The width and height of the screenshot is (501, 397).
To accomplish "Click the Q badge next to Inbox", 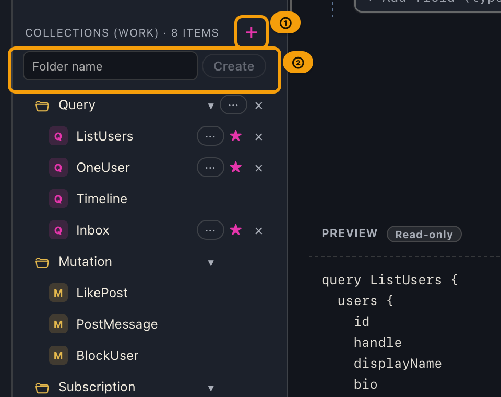I will (x=58, y=230).
